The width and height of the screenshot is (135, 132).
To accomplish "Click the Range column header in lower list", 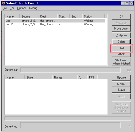I will pyautogui.click(x=65, y=77).
